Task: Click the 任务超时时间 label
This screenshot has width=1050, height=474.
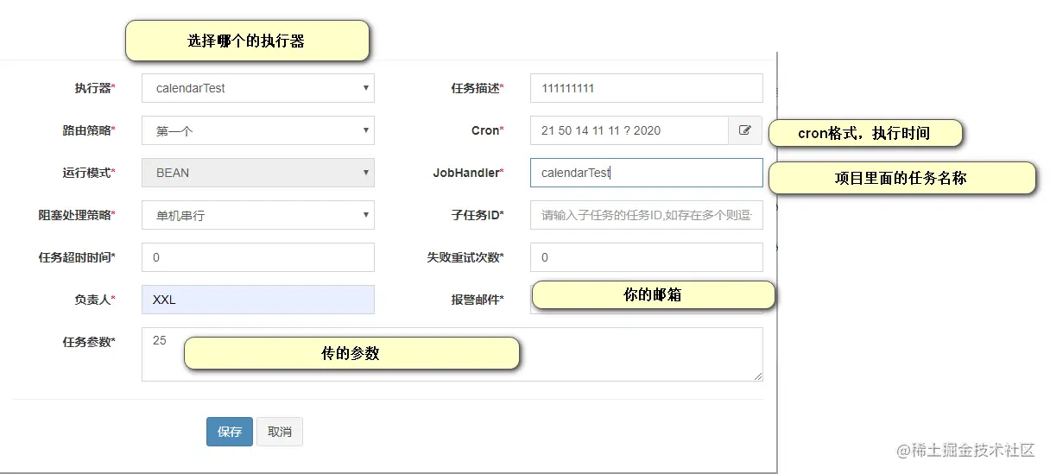Action: [x=77, y=257]
